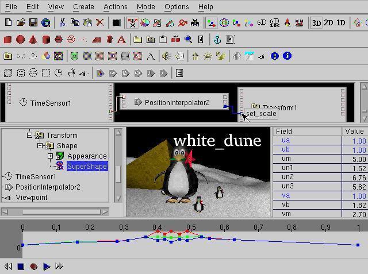This screenshot has height=274, width=368.
Task: Switch to 1D input mode
Action: (341, 23)
